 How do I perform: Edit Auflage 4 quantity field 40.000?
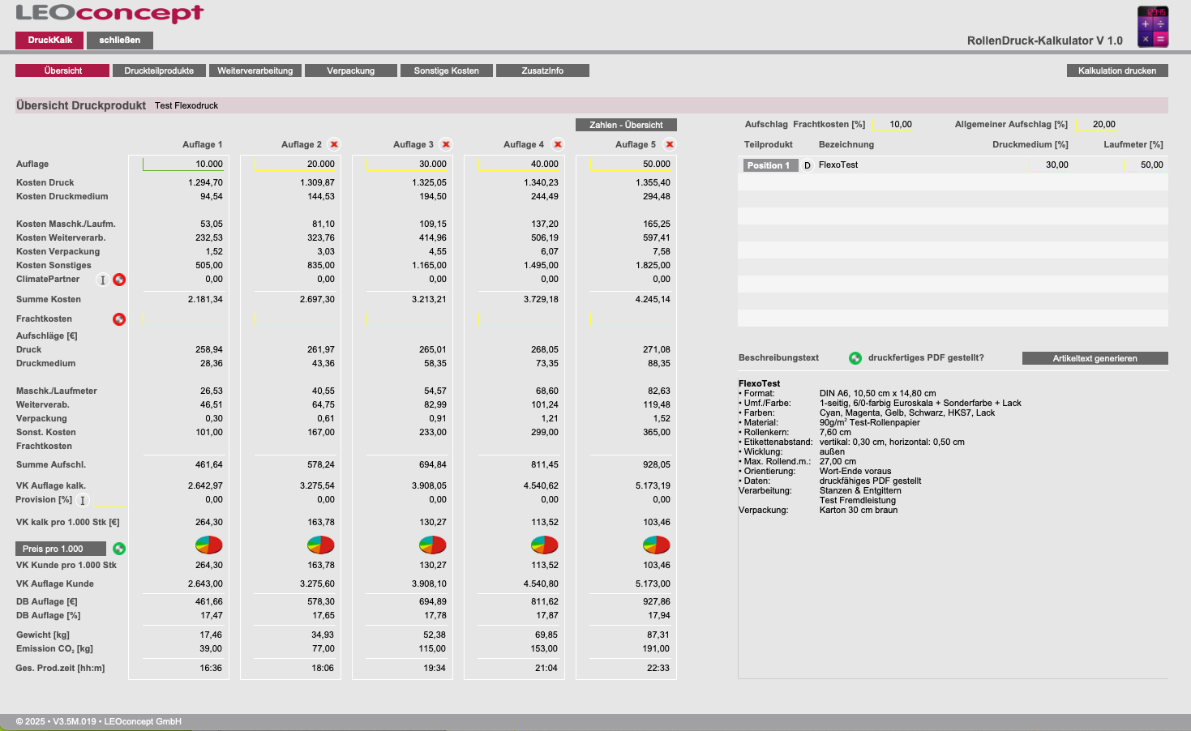click(x=519, y=164)
